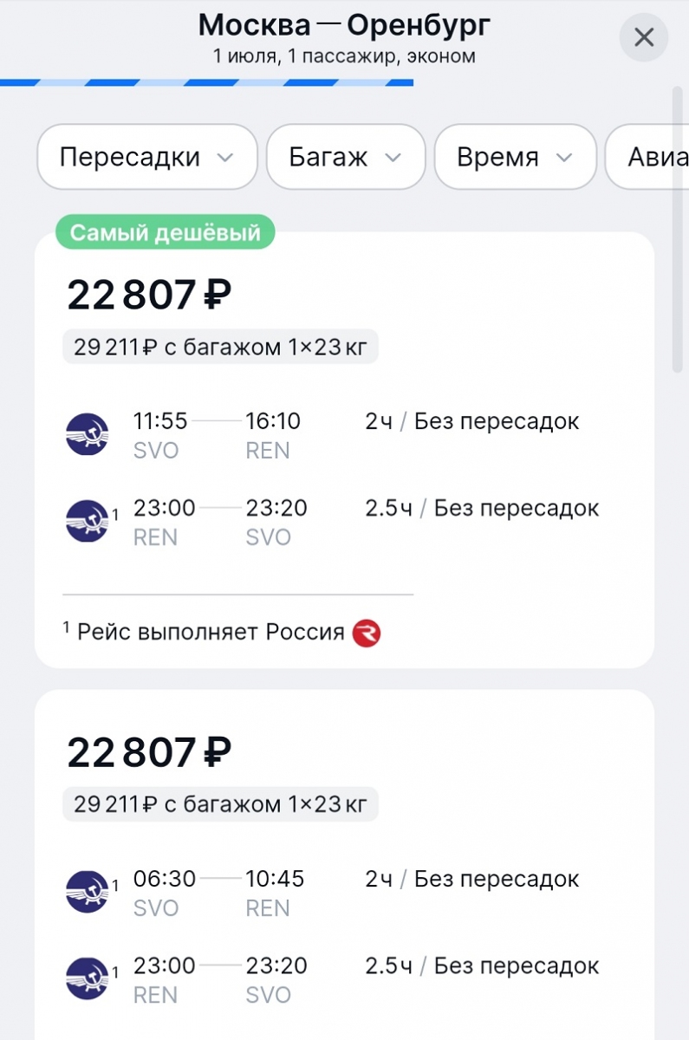Viewport: 689px width, 1040px height.
Task: Tap the Москва—Оренбург route title
Action: coord(344,25)
